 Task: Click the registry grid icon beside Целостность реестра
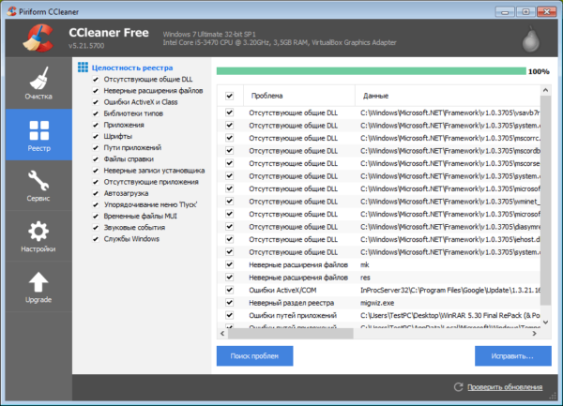click(83, 68)
